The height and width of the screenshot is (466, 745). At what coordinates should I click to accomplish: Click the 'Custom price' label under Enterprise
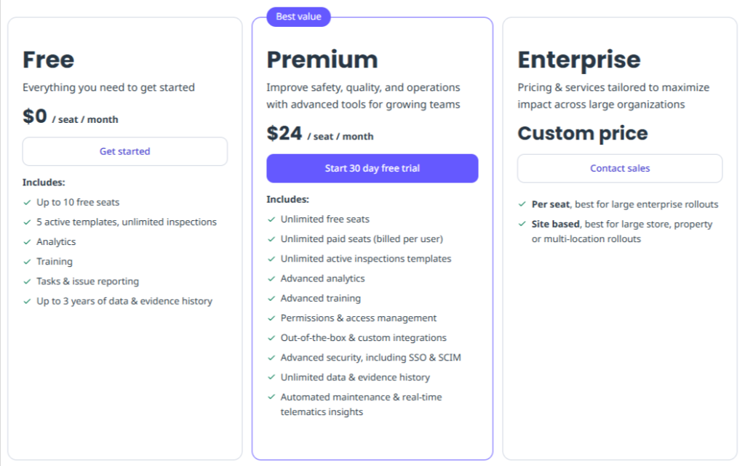click(x=583, y=133)
